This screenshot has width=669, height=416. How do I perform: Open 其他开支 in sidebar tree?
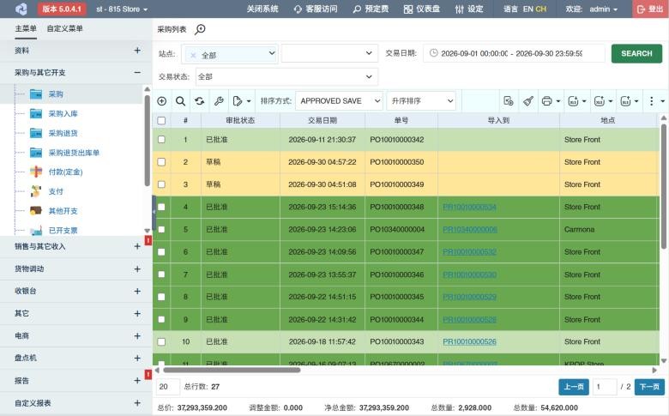click(x=63, y=211)
